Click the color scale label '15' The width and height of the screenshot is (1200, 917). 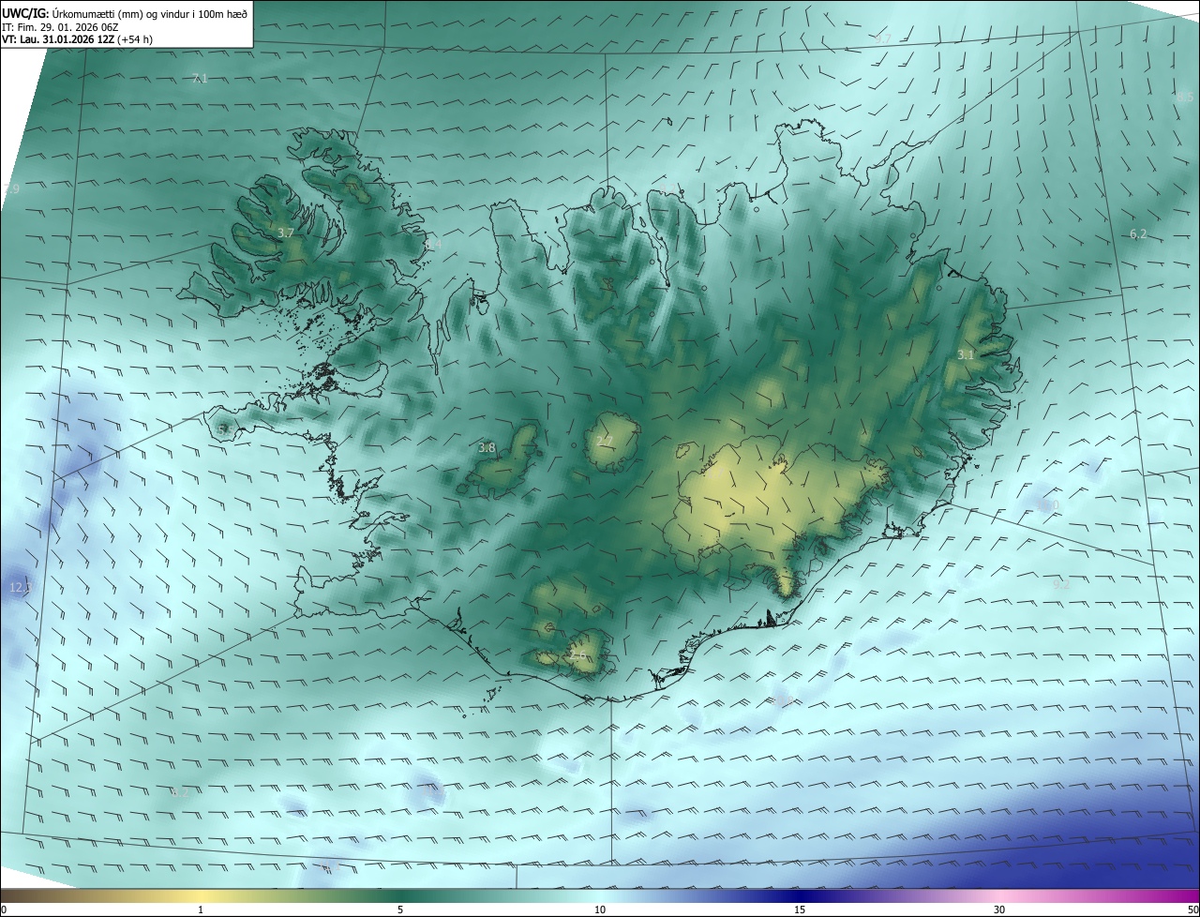click(800, 909)
